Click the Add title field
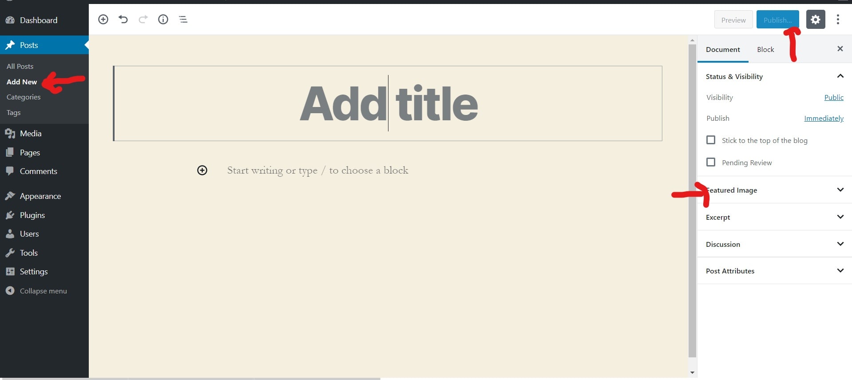 [388, 104]
